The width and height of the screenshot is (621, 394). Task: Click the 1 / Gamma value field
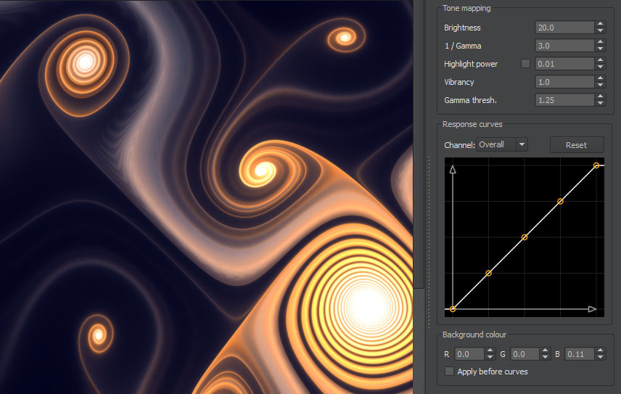pyautogui.click(x=564, y=46)
